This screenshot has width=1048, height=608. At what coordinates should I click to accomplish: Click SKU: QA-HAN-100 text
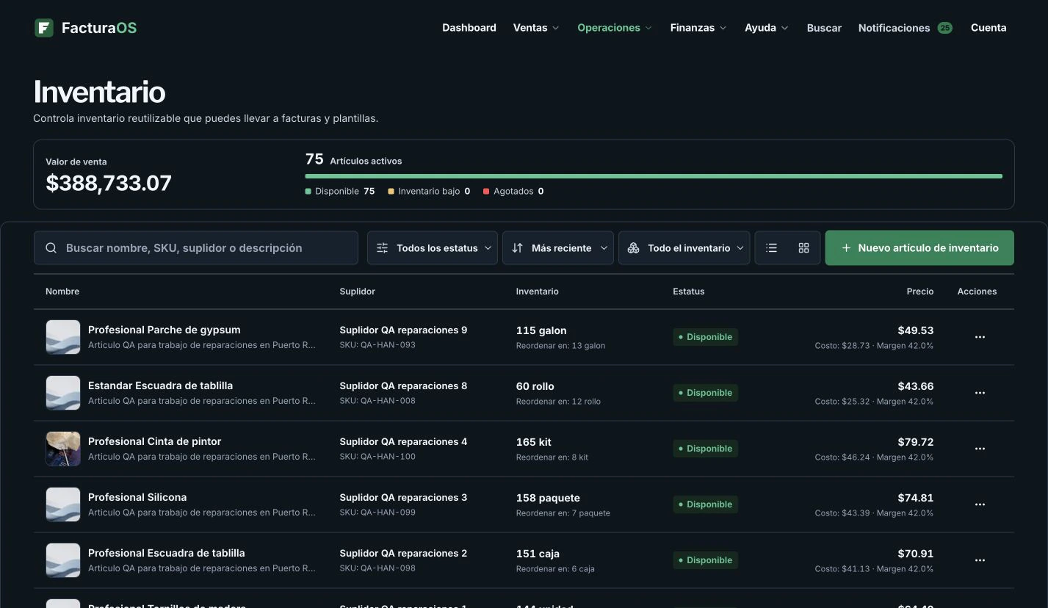click(x=377, y=457)
